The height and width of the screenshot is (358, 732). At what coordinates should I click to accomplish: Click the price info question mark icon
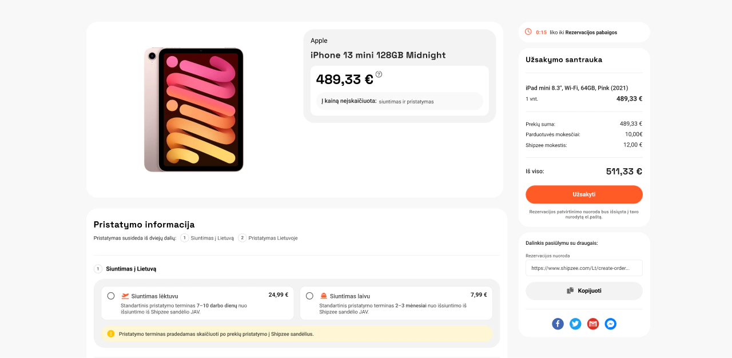tap(379, 74)
